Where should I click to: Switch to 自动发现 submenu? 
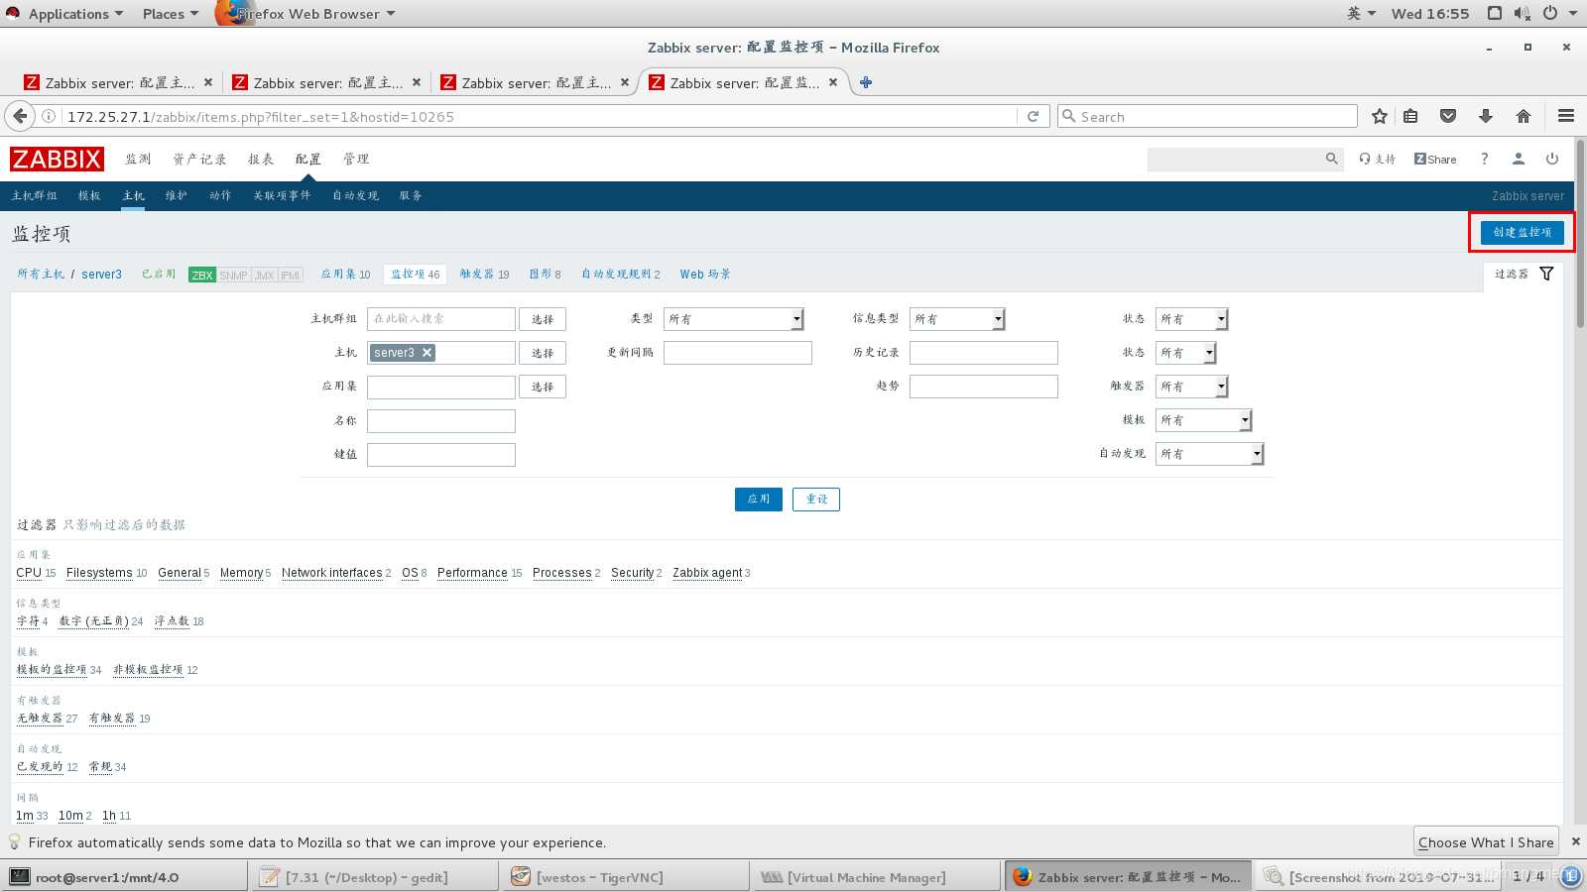click(x=355, y=195)
